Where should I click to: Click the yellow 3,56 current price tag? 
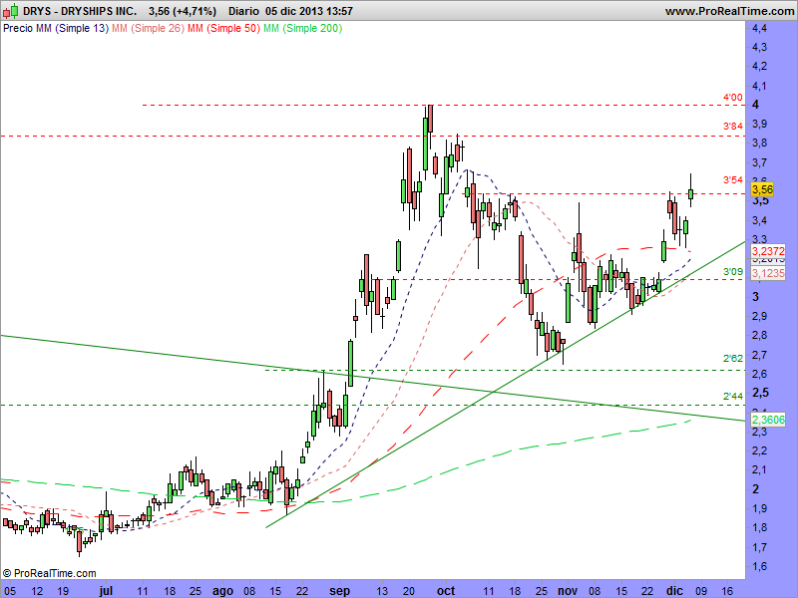pos(762,189)
